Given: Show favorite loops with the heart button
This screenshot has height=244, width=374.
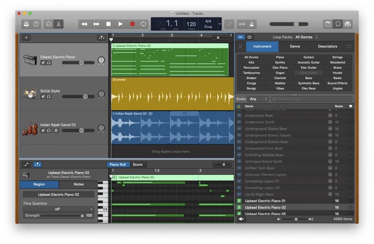Looking at the screenshot, I should point(349,46).
